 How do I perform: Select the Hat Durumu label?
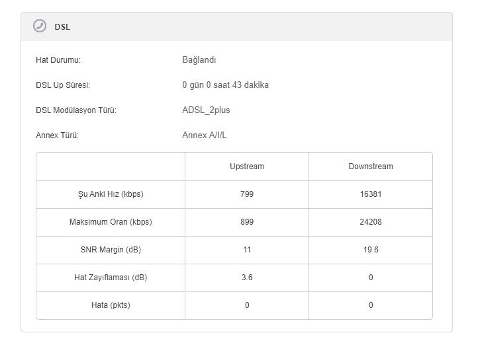point(58,60)
